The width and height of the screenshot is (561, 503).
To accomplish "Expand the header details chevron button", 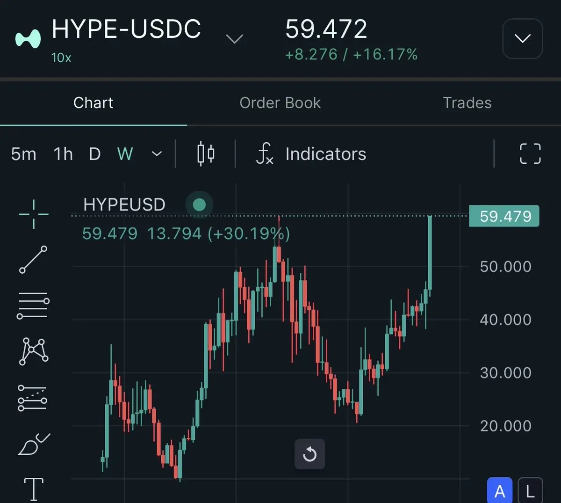I will coord(522,38).
